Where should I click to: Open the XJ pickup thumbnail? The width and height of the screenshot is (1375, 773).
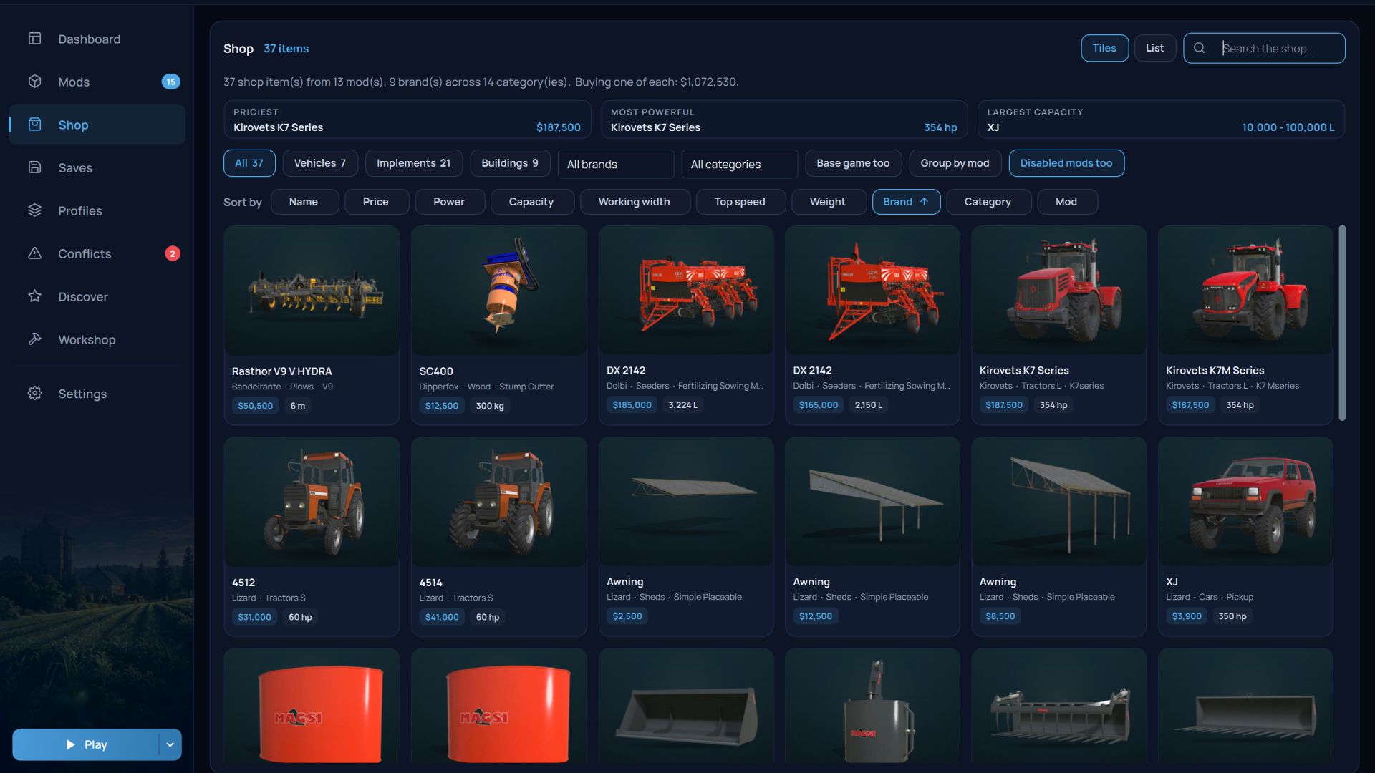[x=1245, y=502]
